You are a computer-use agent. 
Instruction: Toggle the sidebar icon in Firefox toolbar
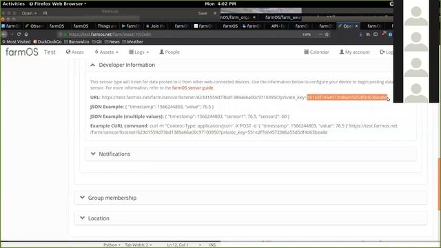(x=376, y=34)
